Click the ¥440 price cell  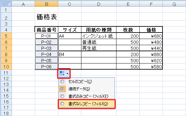point(151,48)
